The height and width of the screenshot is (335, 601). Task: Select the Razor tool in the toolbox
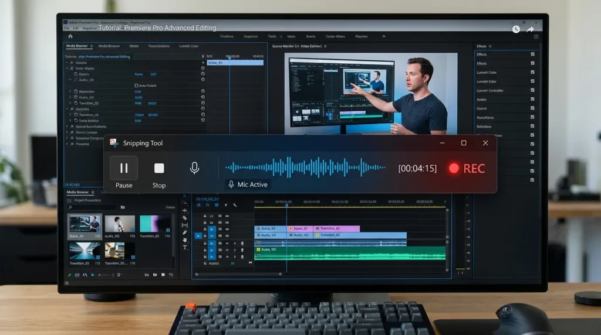(x=185, y=218)
